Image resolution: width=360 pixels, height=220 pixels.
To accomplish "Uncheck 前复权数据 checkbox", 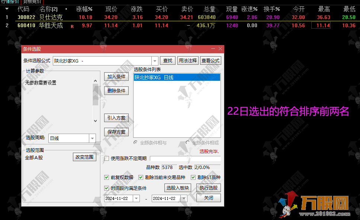I will coord(106,177).
